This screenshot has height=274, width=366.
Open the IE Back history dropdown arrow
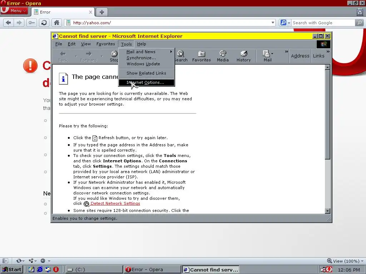click(76, 56)
